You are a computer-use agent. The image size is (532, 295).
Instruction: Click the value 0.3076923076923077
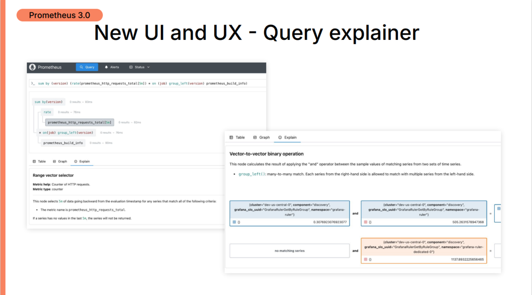coord(330,222)
